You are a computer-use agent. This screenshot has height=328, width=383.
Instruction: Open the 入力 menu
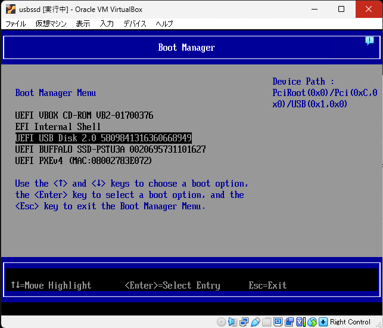[x=107, y=24]
